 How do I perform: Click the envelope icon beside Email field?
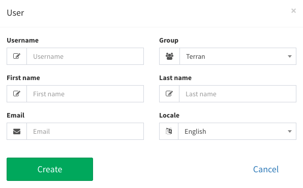click(x=17, y=131)
